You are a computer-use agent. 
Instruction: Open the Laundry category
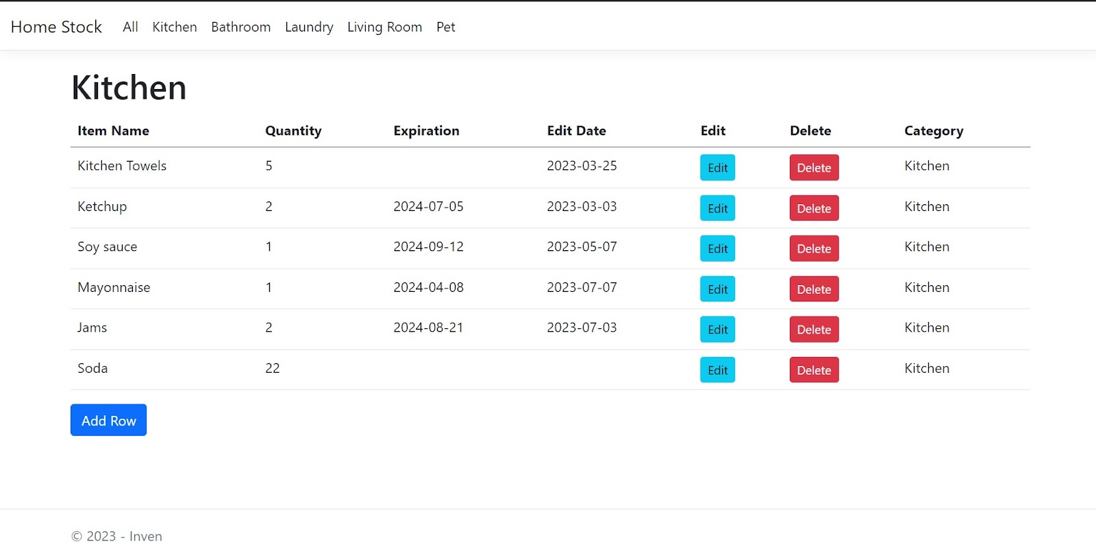pos(309,27)
